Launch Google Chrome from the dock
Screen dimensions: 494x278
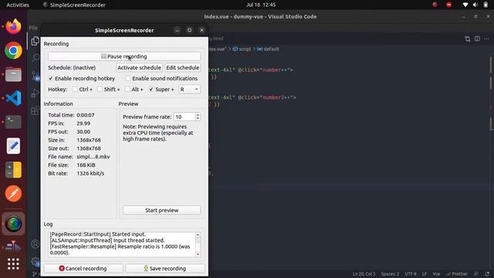click(13, 50)
